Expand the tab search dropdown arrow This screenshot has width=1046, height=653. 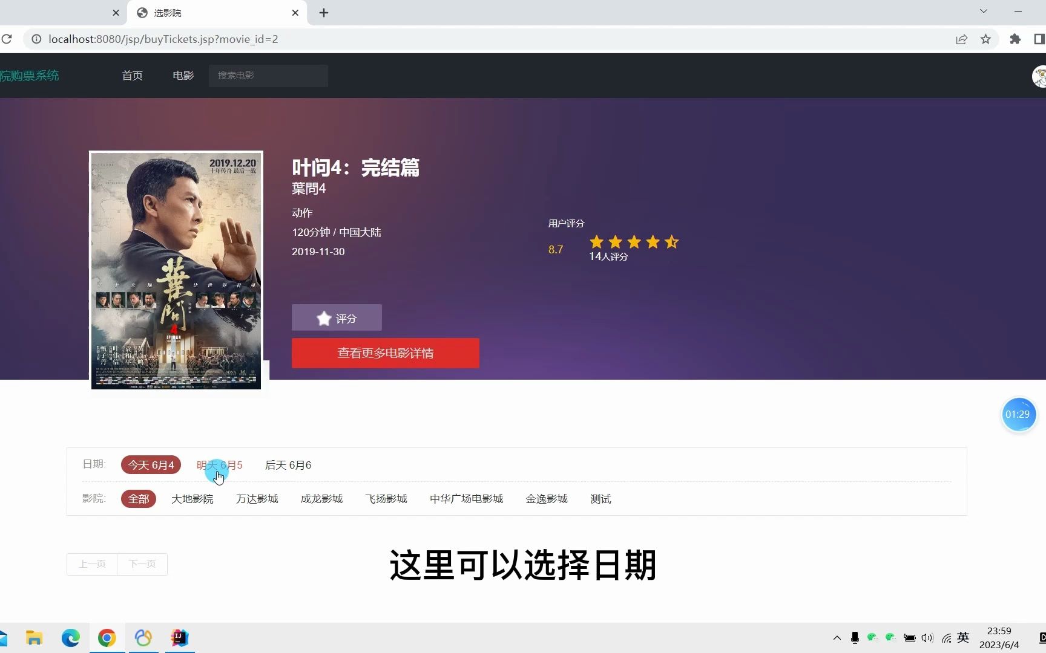pyautogui.click(x=984, y=11)
